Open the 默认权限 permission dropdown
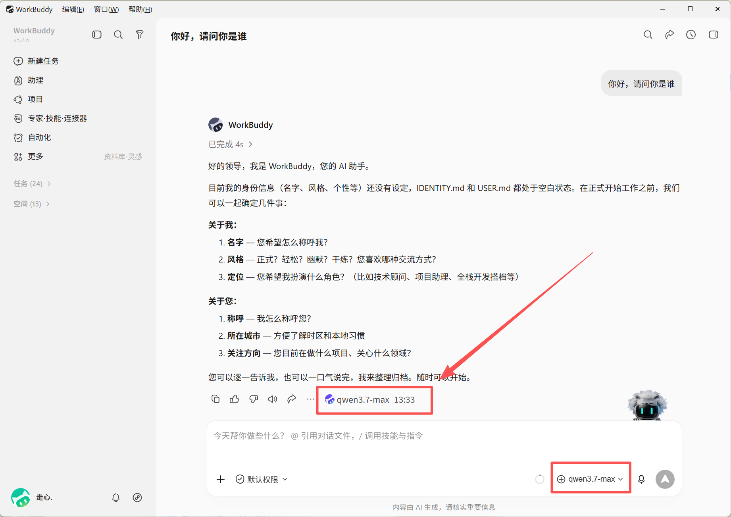 [x=262, y=479]
